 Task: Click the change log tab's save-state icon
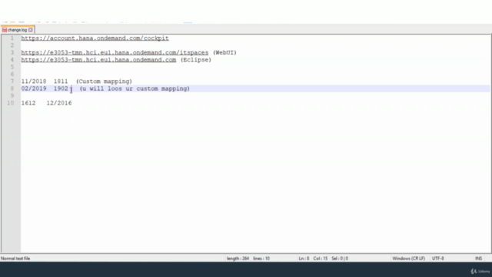point(5,30)
